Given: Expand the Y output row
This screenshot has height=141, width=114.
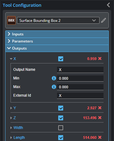Looking at the screenshot, I should (x=11, y=108).
